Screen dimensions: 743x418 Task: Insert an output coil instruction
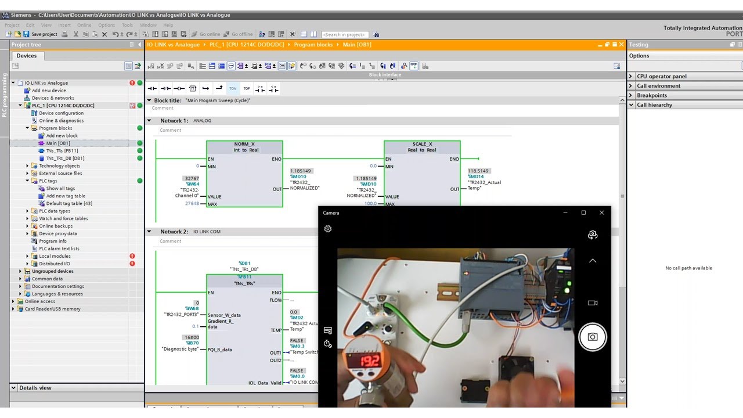[x=179, y=88]
